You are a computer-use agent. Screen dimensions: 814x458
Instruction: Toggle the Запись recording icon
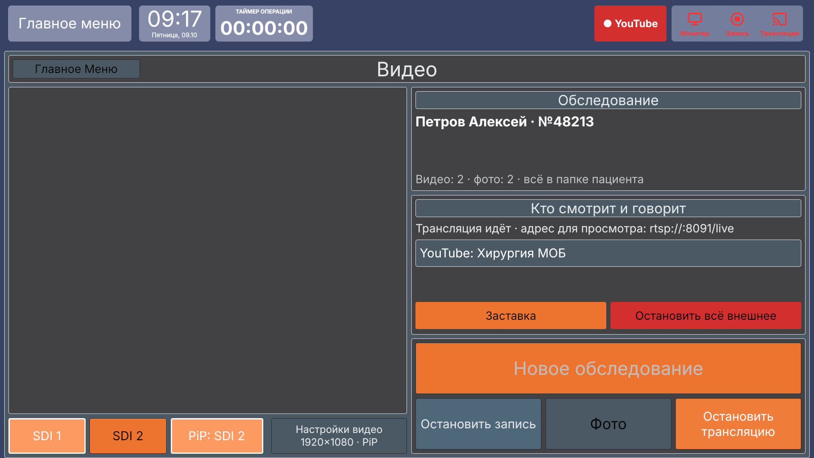pyautogui.click(x=737, y=24)
